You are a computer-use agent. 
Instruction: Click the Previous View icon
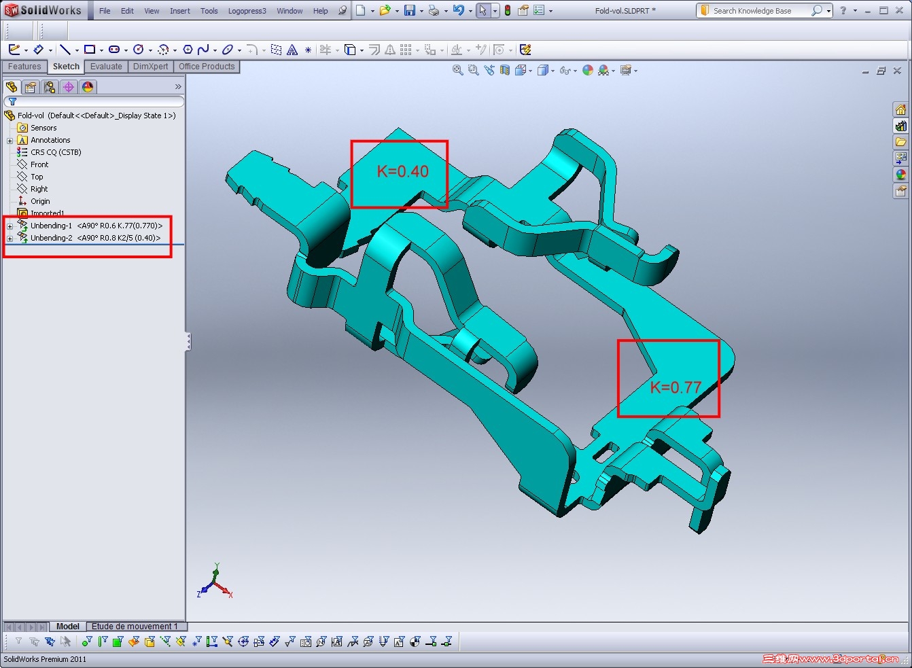[x=489, y=70]
